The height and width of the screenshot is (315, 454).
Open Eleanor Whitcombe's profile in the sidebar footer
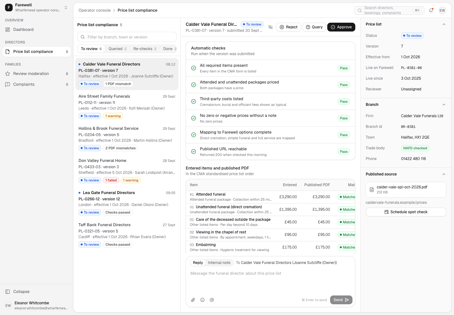(37, 305)
